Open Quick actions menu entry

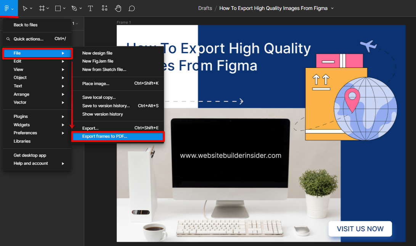point(37,39)
